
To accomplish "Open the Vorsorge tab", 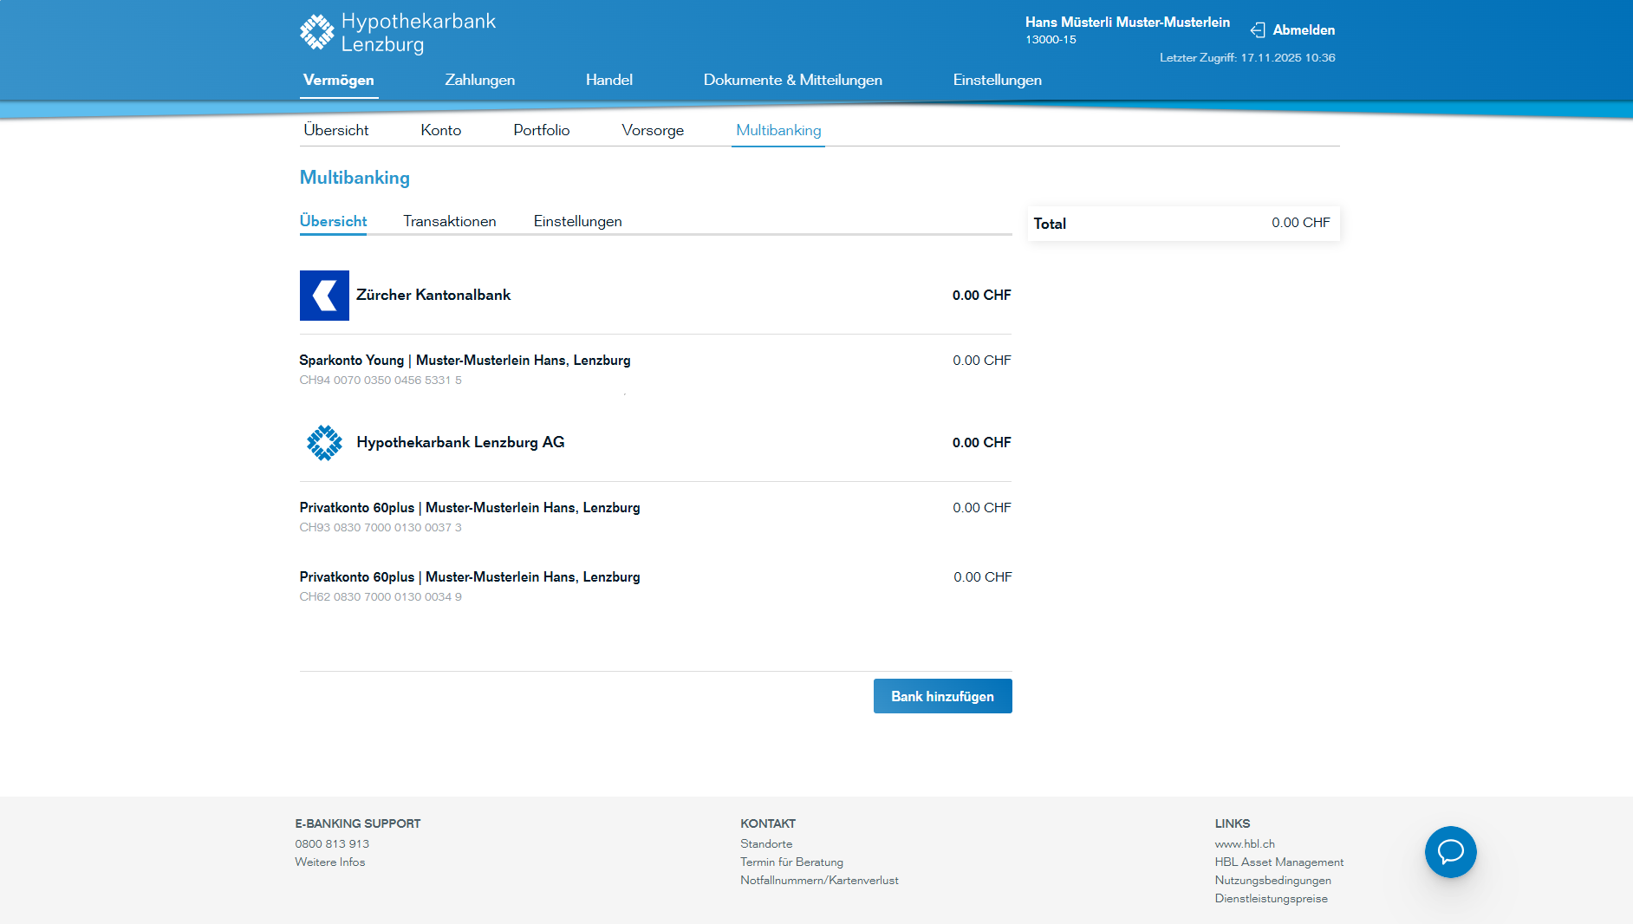I will coord(652,130).
